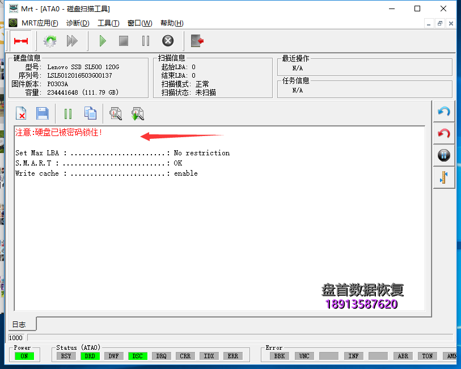
Task: Click the green gear refresh icon
Action: point(50,41)
